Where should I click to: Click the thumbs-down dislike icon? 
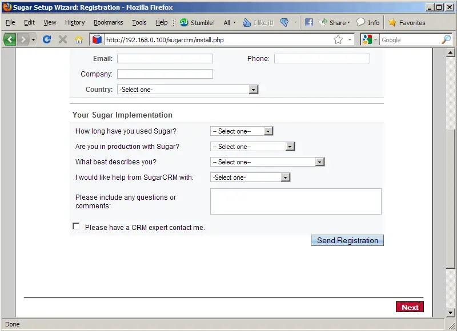[284, 22]
